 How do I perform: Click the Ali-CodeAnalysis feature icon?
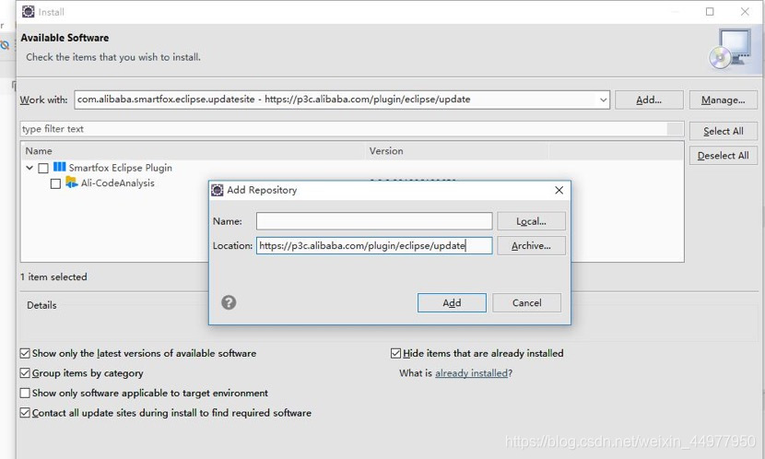pos(72,182)
